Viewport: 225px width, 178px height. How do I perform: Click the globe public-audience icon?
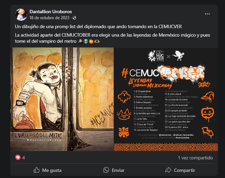point(74,18)
